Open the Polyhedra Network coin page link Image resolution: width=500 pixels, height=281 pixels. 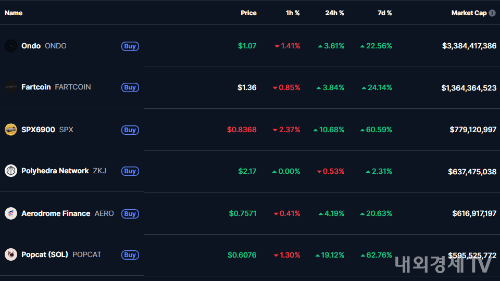click(x=55, y=171)
